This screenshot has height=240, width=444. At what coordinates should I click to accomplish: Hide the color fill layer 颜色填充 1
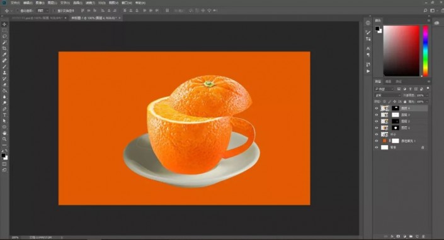[377, 141]
